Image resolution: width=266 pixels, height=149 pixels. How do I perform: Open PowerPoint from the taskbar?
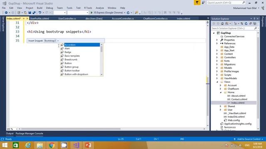click(88, 145)
